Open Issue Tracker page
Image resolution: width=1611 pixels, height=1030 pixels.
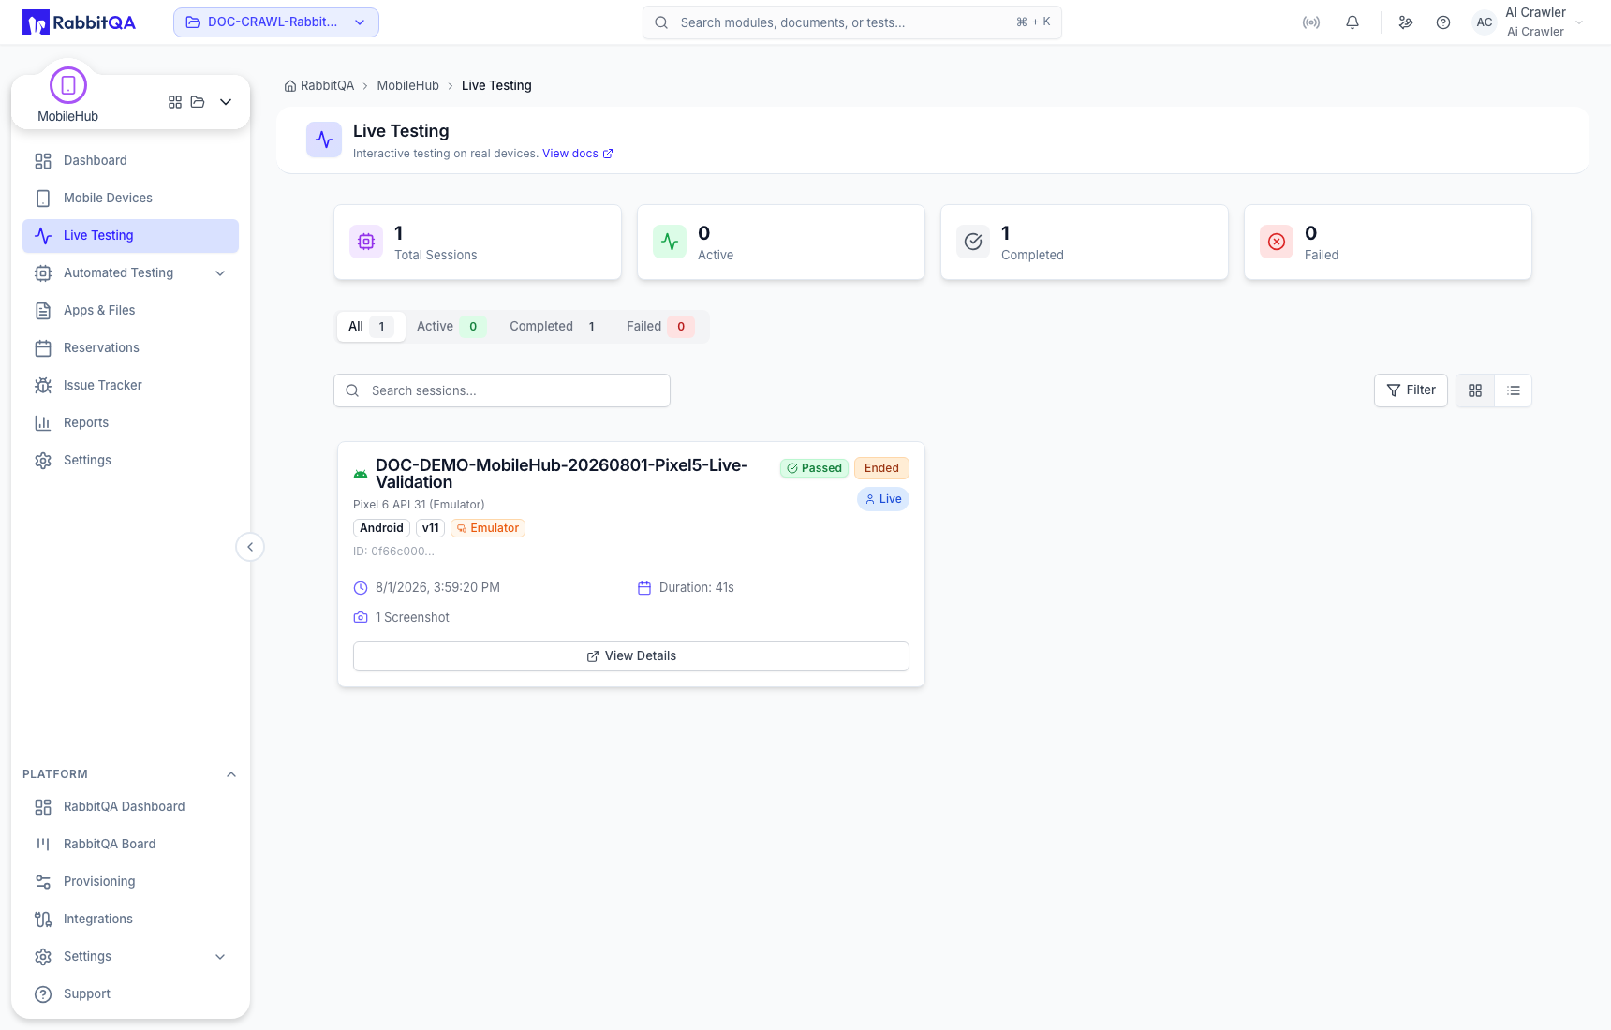[x=130, y=386]
